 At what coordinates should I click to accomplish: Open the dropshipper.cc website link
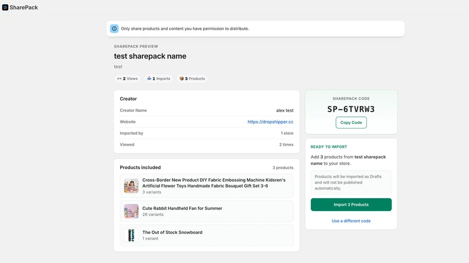(270, 122)
